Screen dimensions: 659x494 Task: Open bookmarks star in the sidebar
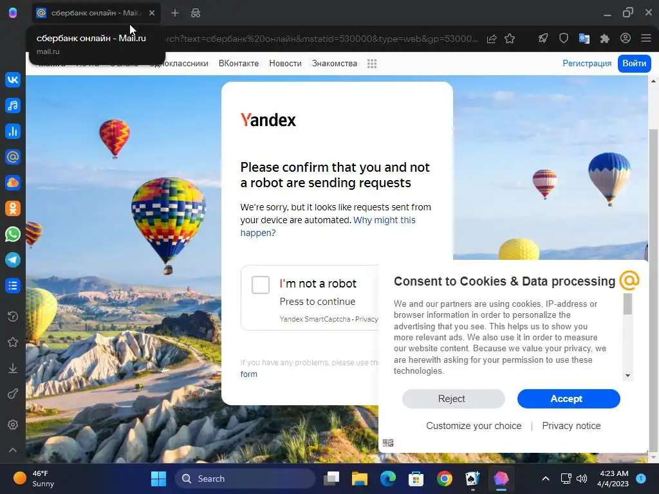(13, 342)
